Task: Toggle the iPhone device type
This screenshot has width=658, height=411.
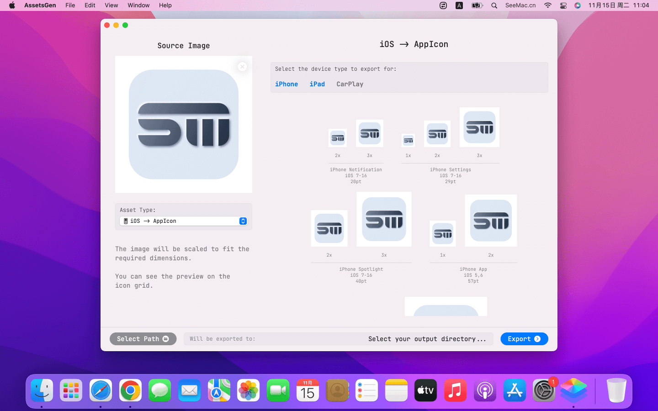Action: pos(287,84)
